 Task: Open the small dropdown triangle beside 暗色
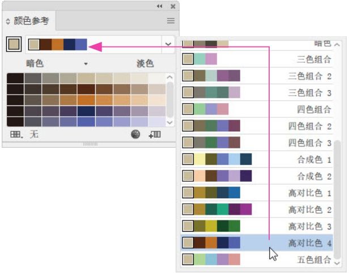[x=86, y=64]
